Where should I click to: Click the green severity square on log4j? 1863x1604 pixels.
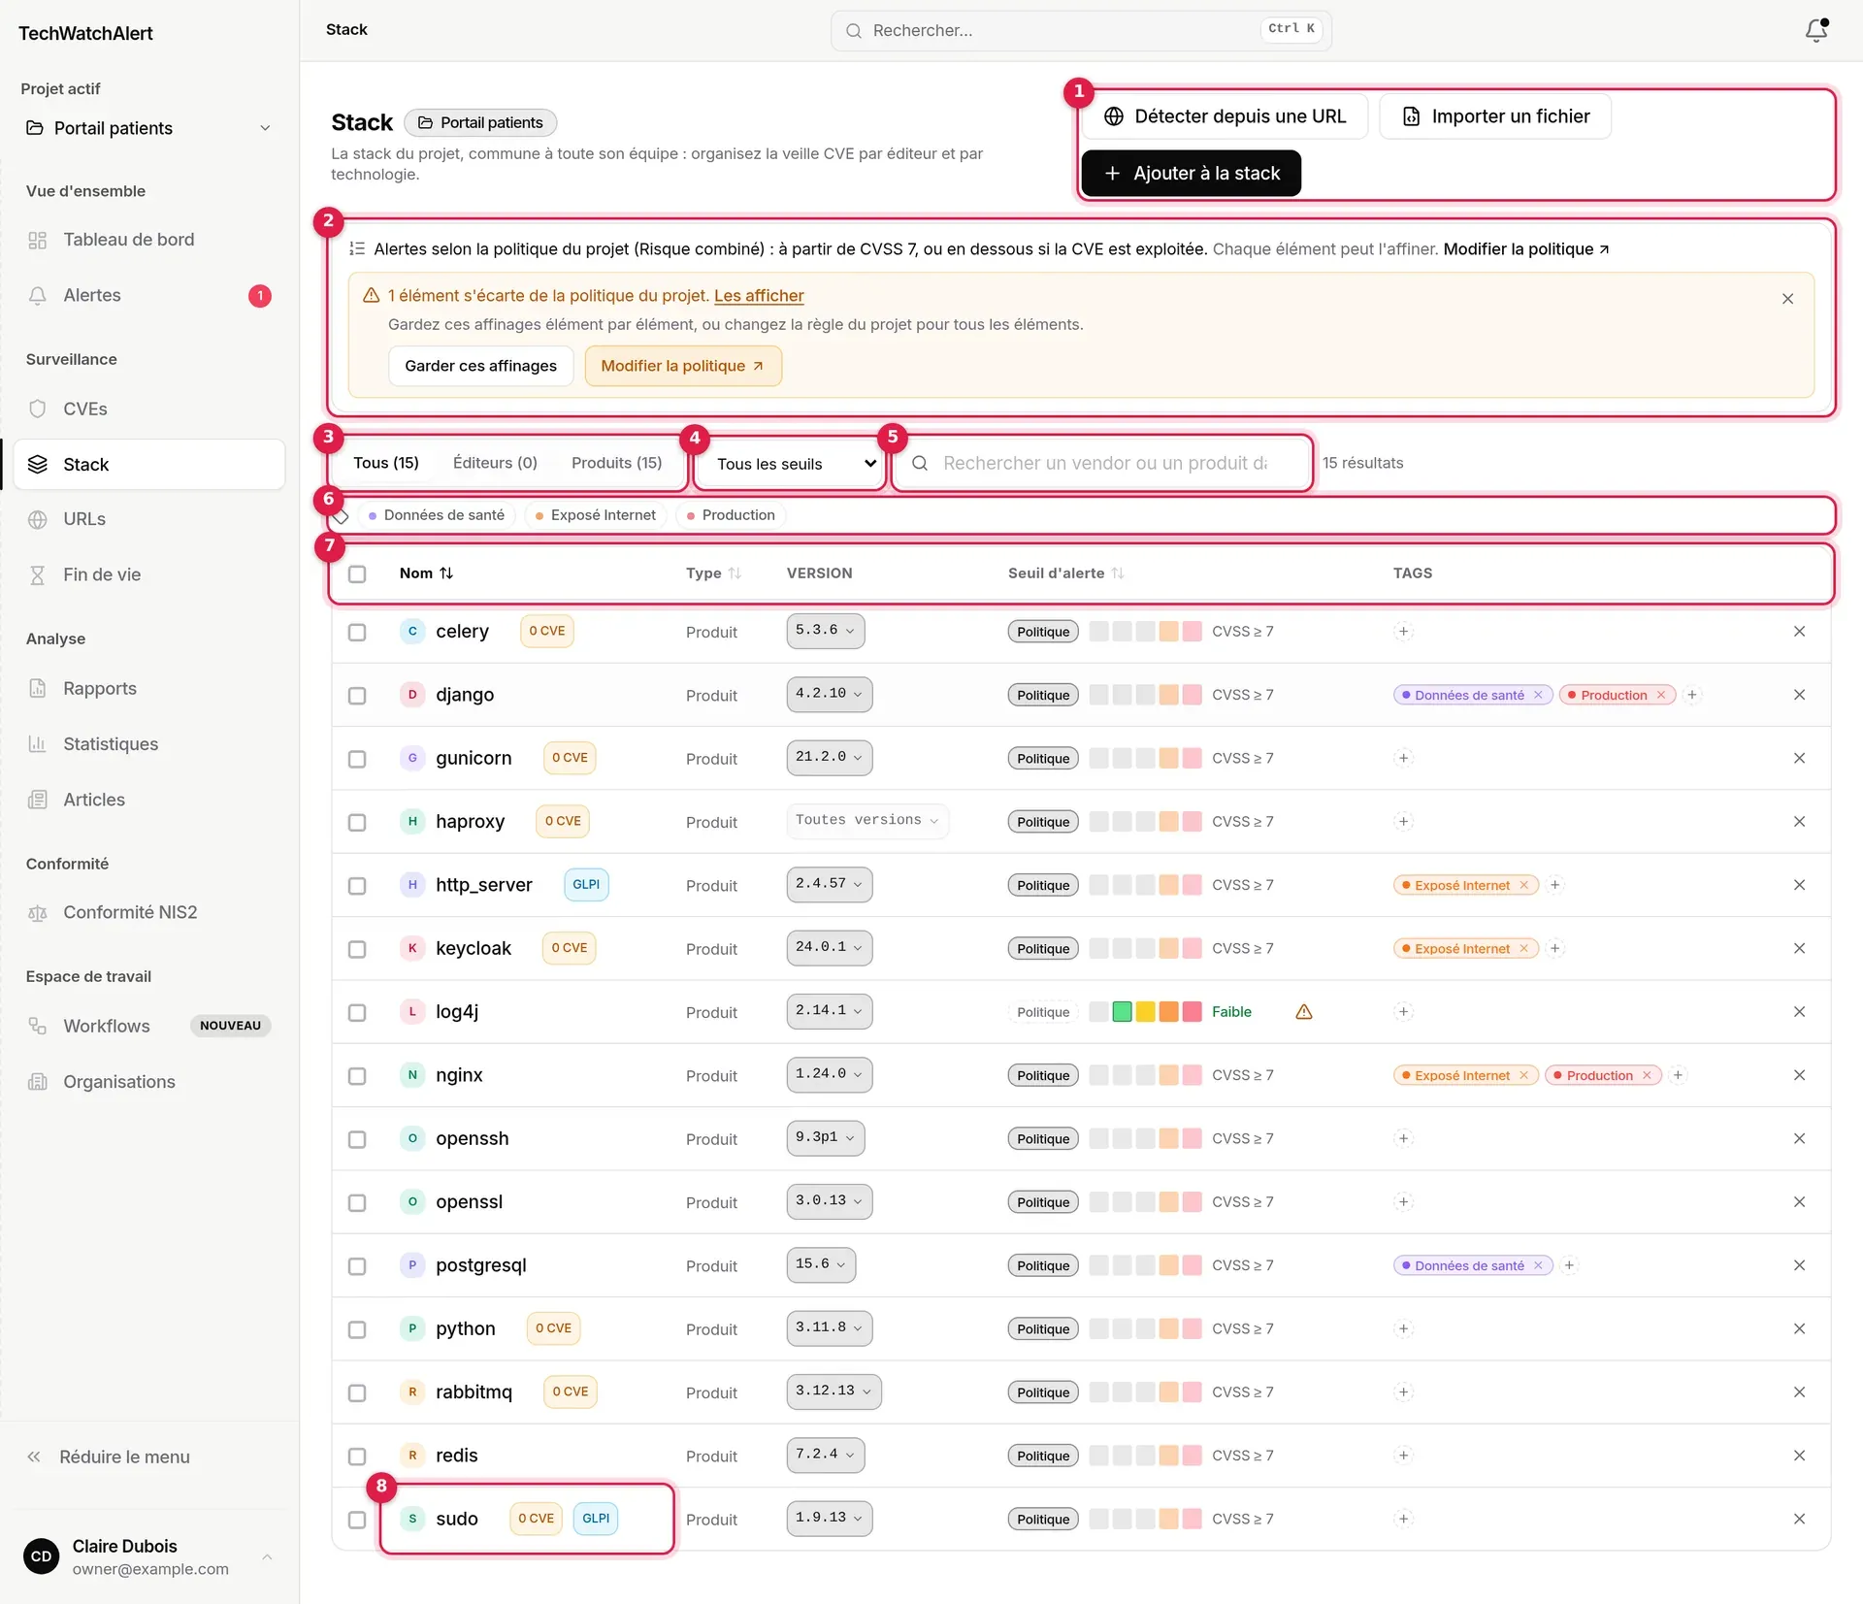point(1122,1012)
